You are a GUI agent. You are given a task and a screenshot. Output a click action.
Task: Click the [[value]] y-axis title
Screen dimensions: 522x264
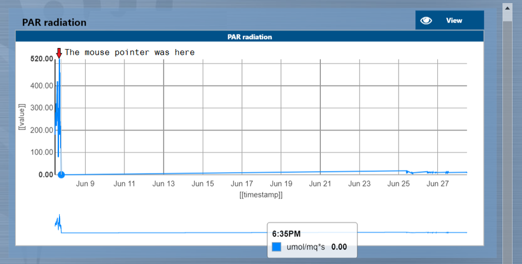point(22,117)
